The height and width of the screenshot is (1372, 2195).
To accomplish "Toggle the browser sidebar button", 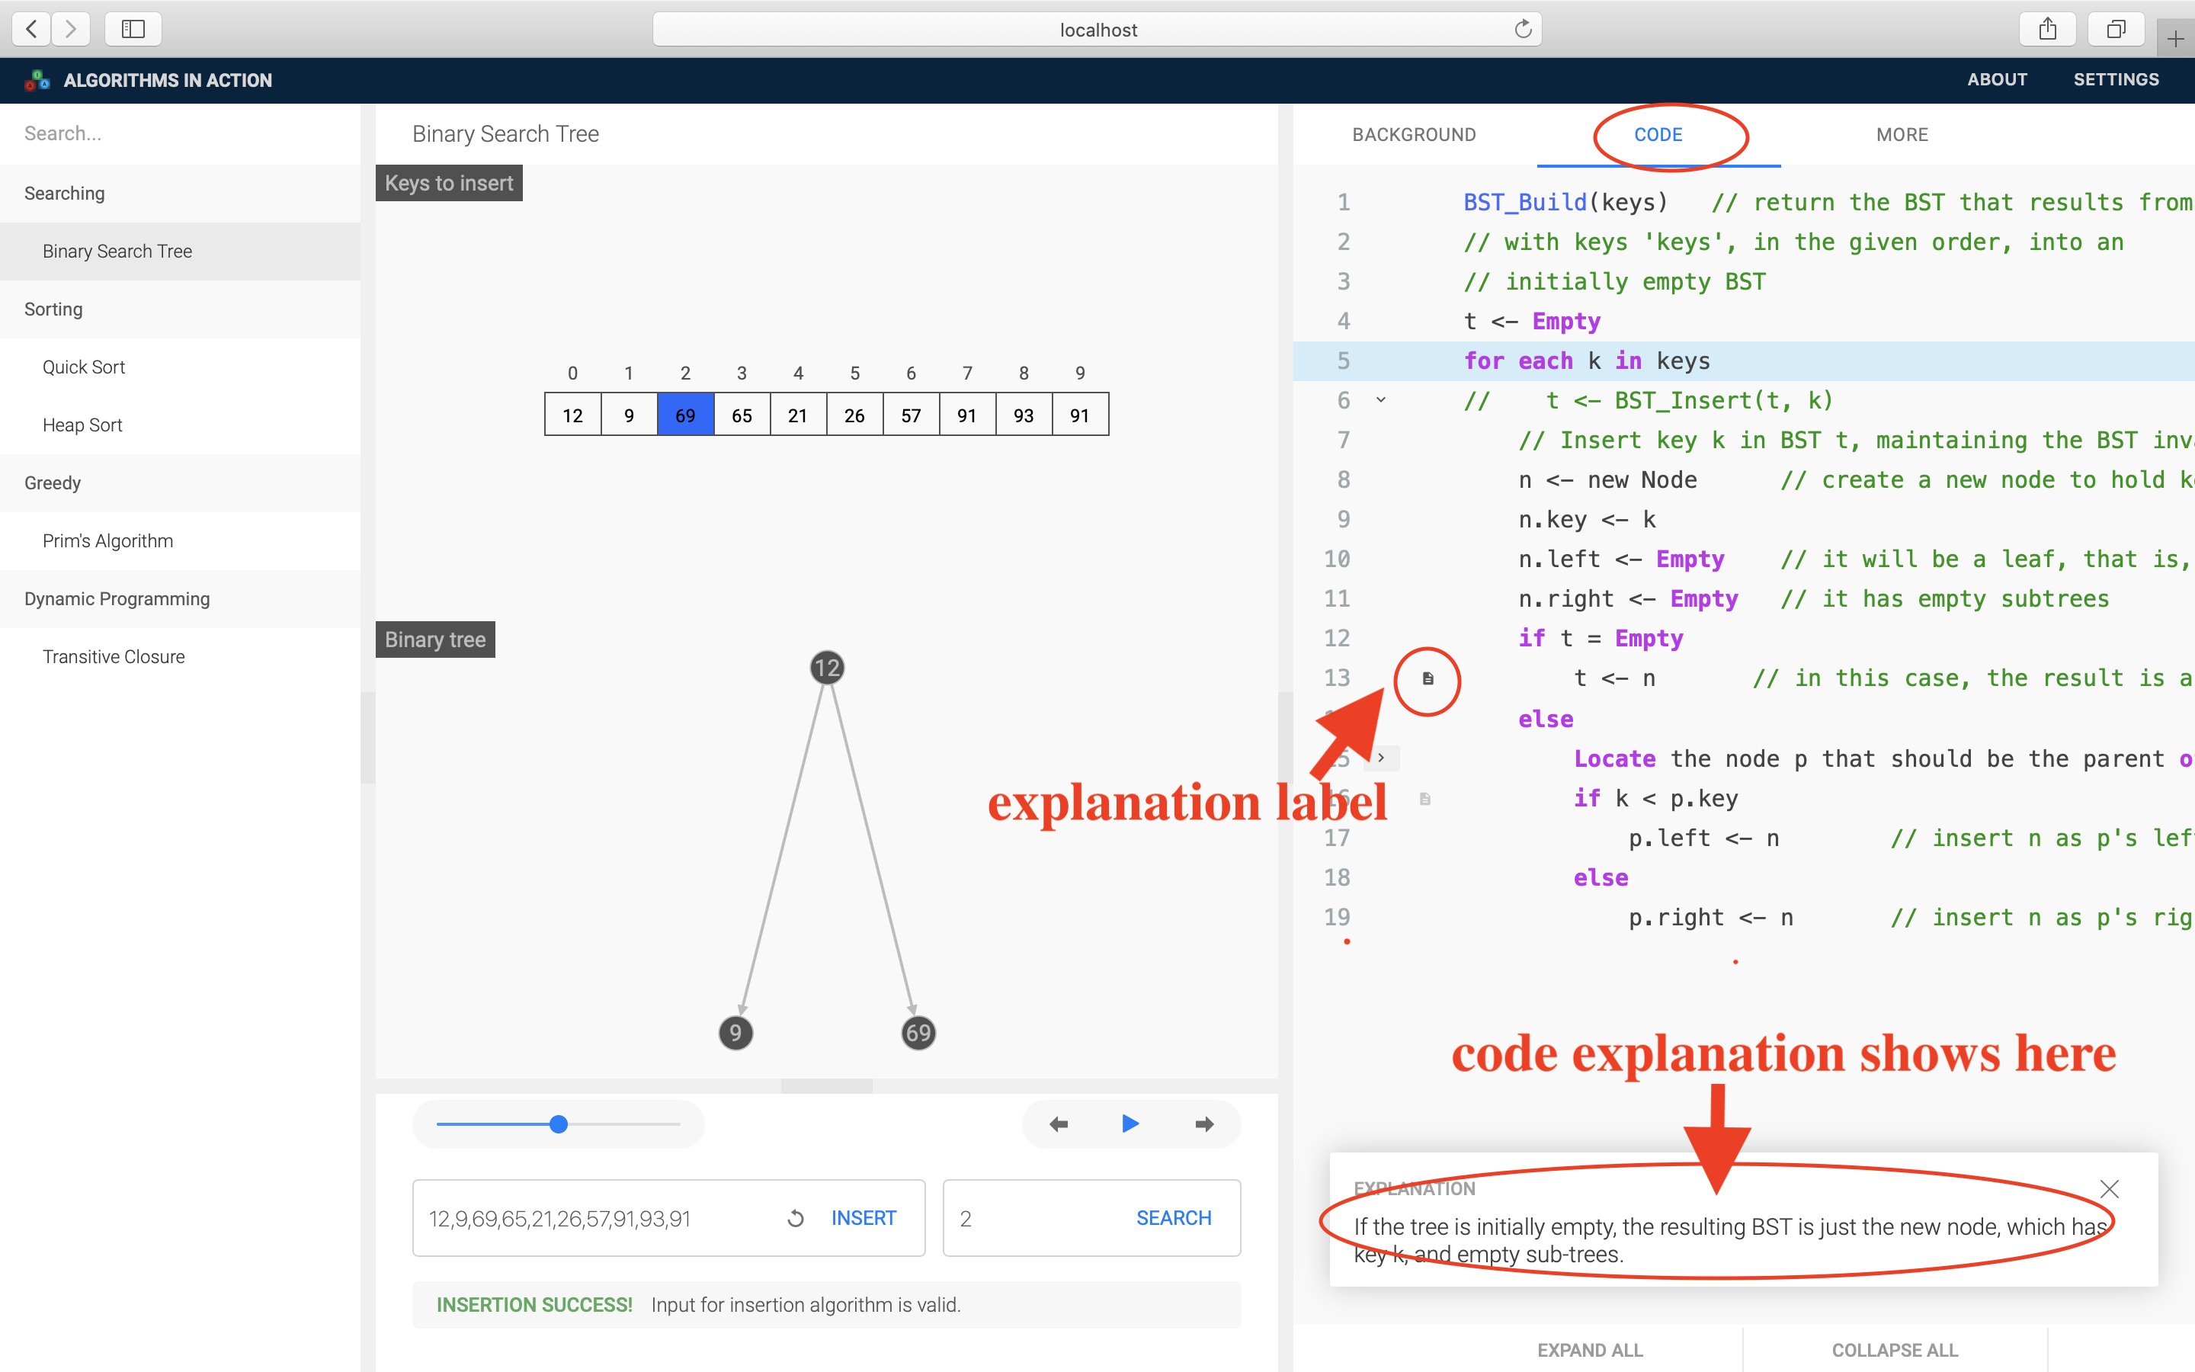I will pos(133,29).
